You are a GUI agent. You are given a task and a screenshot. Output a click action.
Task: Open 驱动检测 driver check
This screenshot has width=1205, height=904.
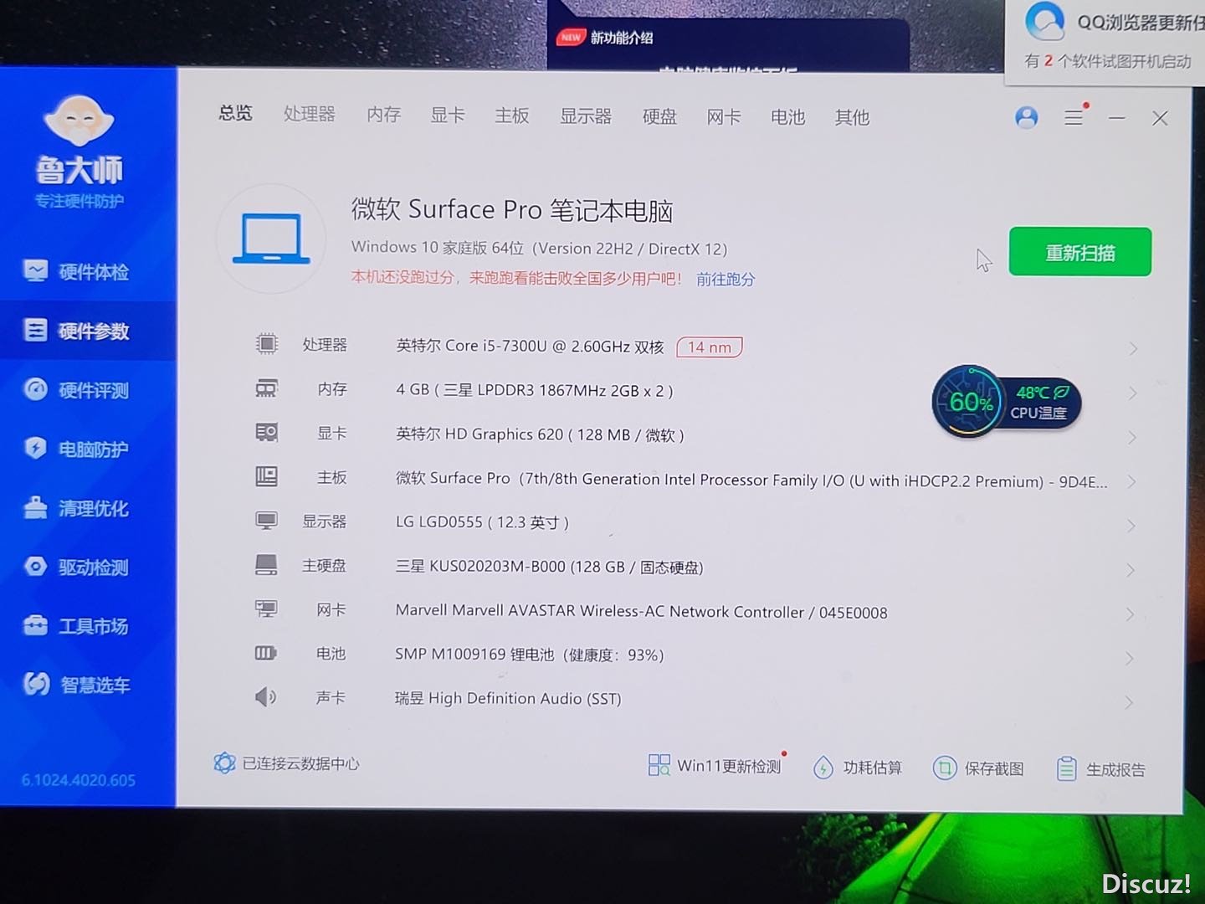click(x=77, y=567)
